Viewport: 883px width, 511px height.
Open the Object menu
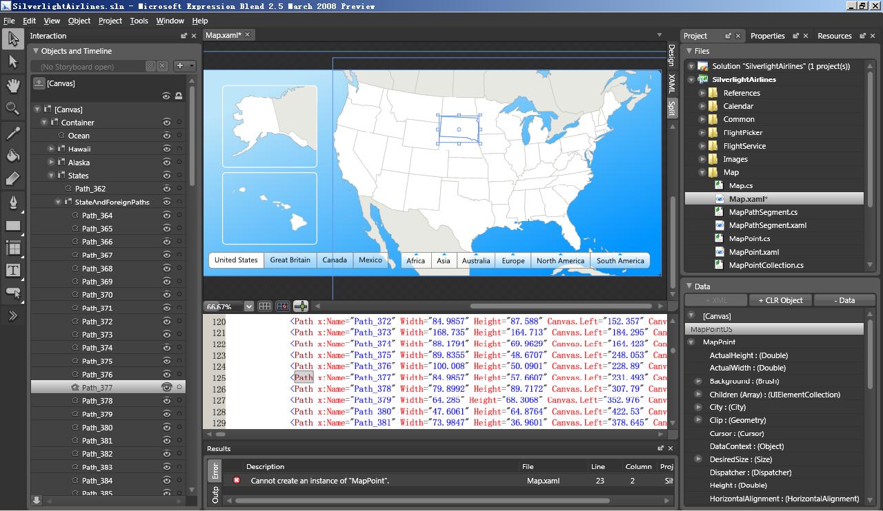[x=79, y=21]
